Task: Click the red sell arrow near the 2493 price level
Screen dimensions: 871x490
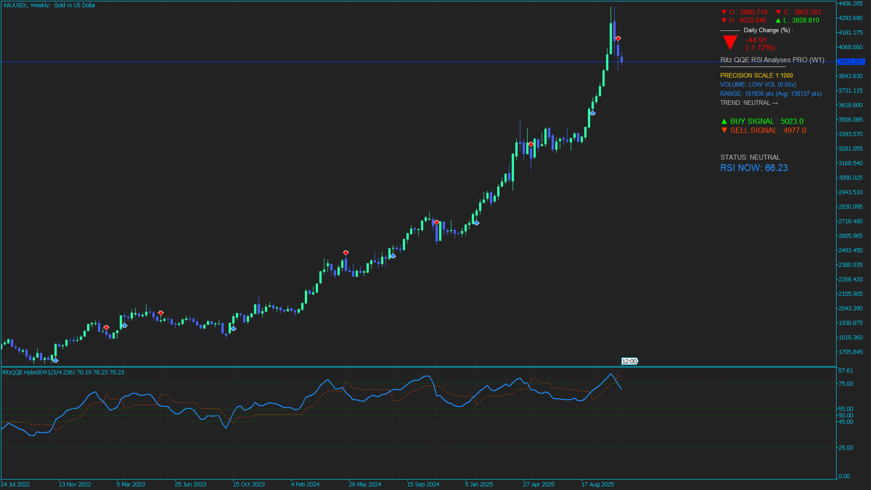Action: (346, 253)
